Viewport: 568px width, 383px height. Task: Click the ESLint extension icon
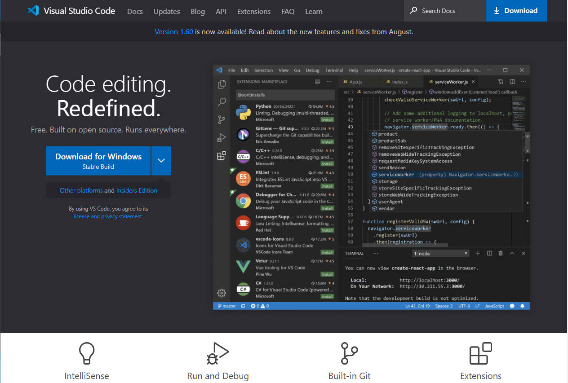coord(243,179)
